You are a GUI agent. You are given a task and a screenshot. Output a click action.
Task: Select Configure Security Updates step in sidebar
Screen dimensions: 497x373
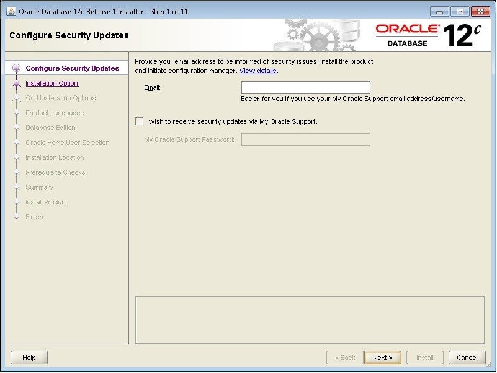click(72, 68)
